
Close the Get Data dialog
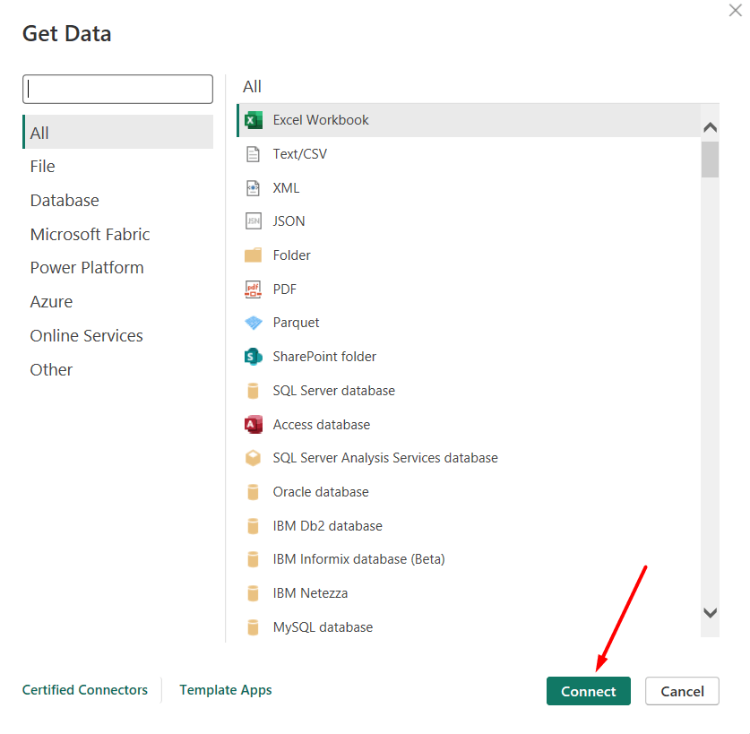tap(735, 10)
